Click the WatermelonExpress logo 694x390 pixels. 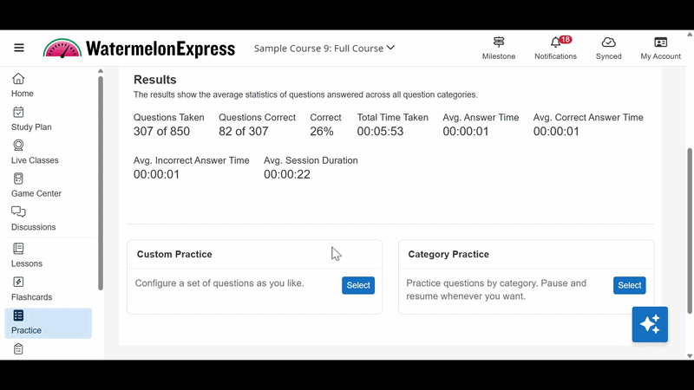tap(140, 49)
